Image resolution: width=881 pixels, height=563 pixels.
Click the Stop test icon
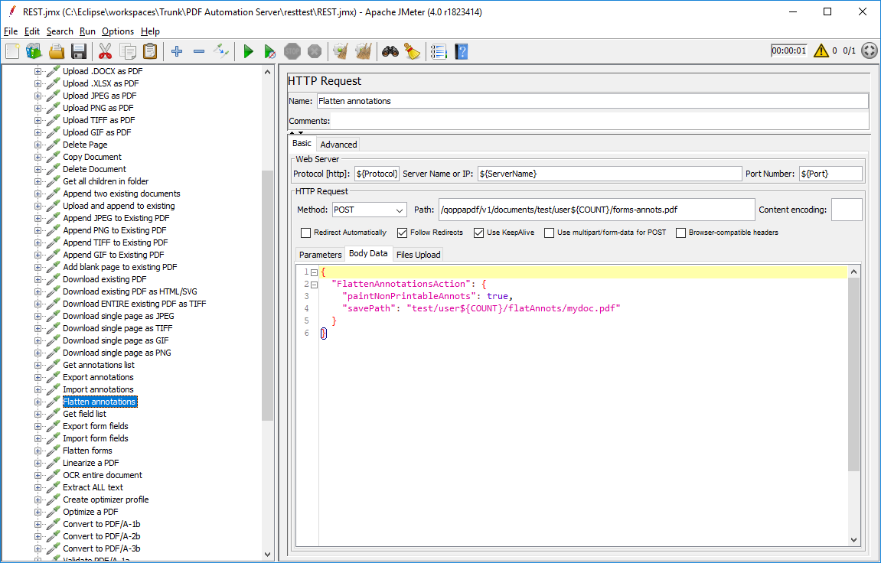tap(292, 52)
